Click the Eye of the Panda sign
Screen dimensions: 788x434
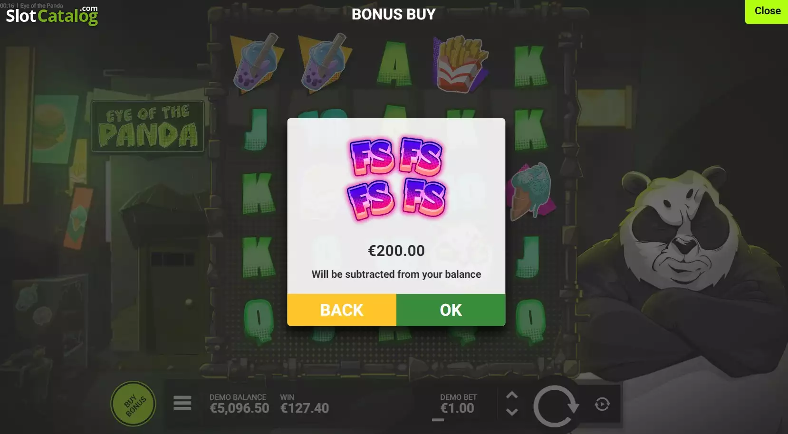point(148,126)
